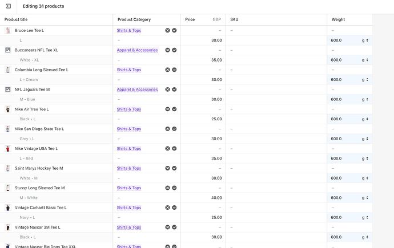394x248 pixels.
Task: Change weight unit for M • White variant
Action: tap(365, 198)
